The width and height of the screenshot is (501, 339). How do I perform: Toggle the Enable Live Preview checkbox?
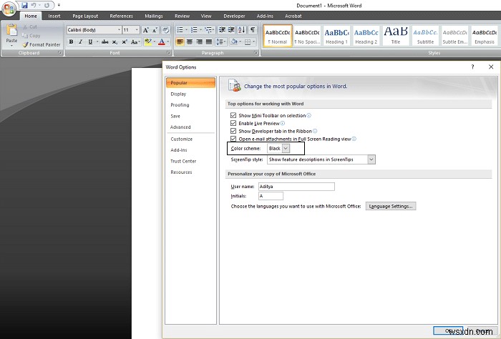(x=233, y=124)
